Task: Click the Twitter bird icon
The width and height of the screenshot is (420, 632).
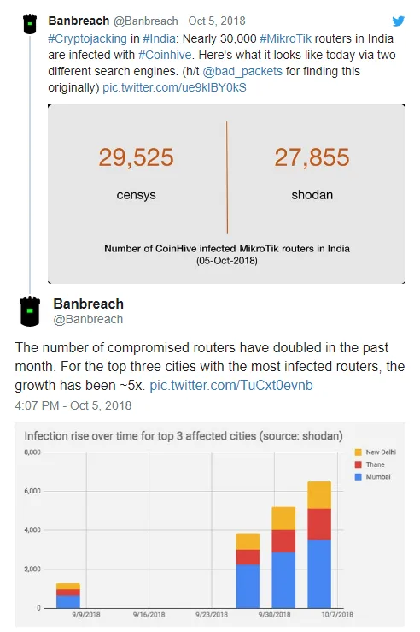Action: (398, 21)
